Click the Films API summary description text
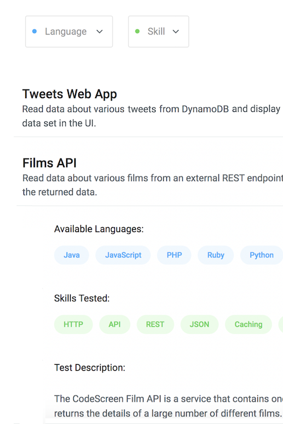This screenshot has height=424, width=283. coord(153,185)
